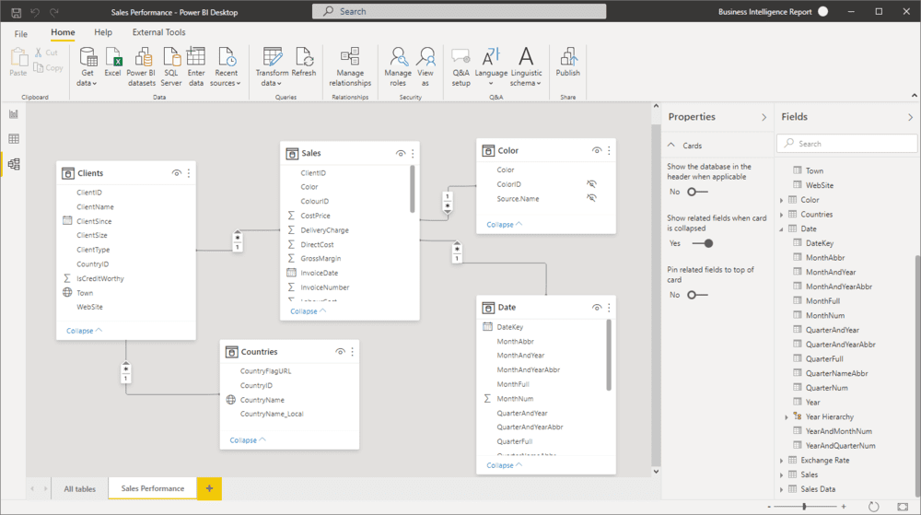The height and width of the screenshot is (515, 921).
Task: Expand the Countries table in Fields
Action: tap(782, 215)
